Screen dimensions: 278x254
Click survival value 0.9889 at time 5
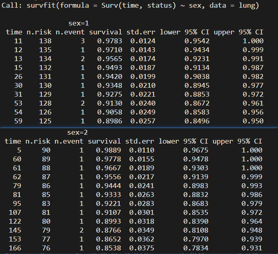pyautogui.click(x=108, y=150)
